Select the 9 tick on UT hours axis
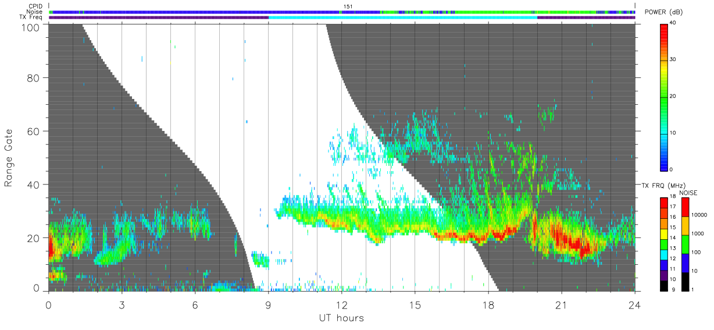This screenshot has height=330, width=714. (x=268, y=304)
